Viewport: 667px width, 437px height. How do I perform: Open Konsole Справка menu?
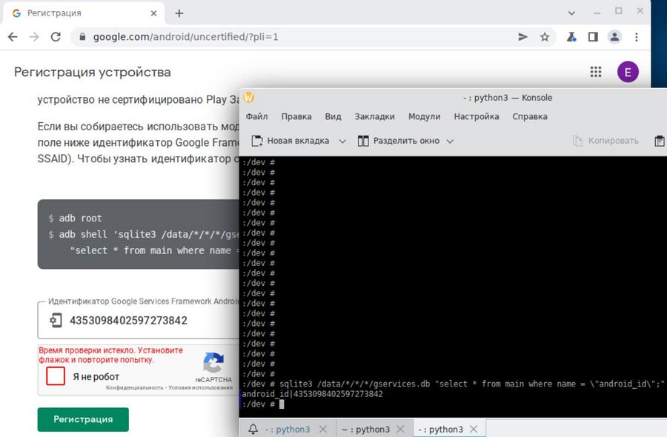pyautogui.click(x=530, y=116)
